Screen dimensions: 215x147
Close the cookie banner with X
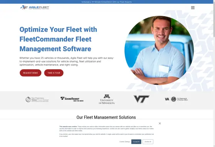(160, 124)
